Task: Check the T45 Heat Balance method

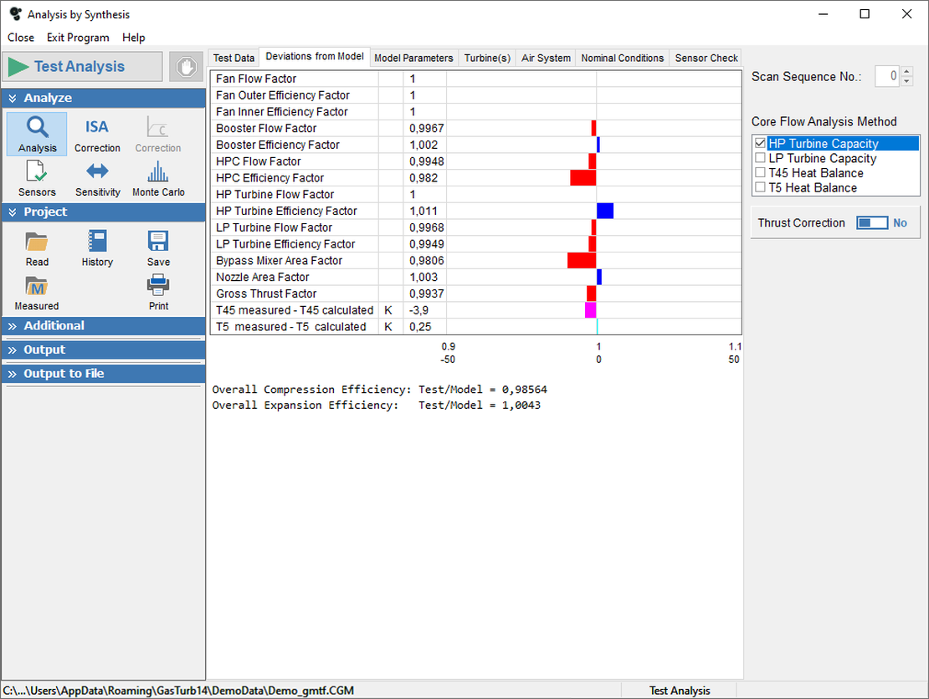Action: 760,173
